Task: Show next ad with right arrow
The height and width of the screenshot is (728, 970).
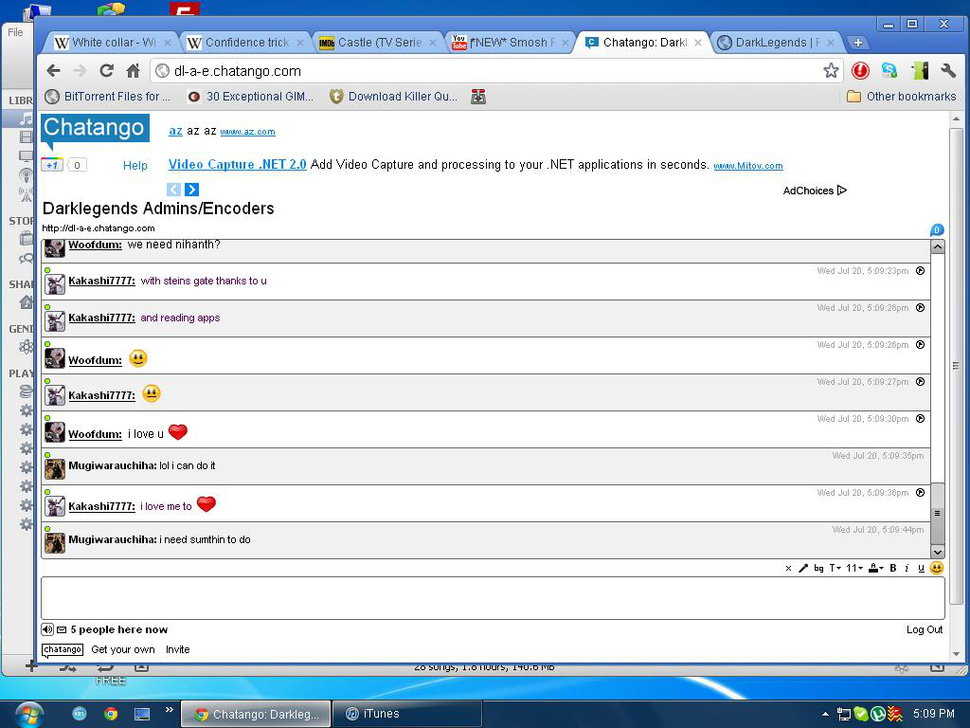Action: click(x=191, y=190)
